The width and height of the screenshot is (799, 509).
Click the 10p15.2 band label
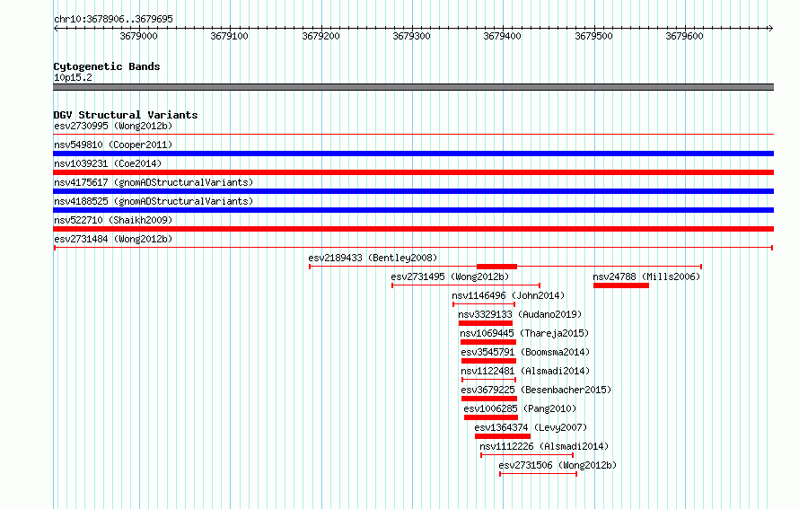click(x=73, y=77)
